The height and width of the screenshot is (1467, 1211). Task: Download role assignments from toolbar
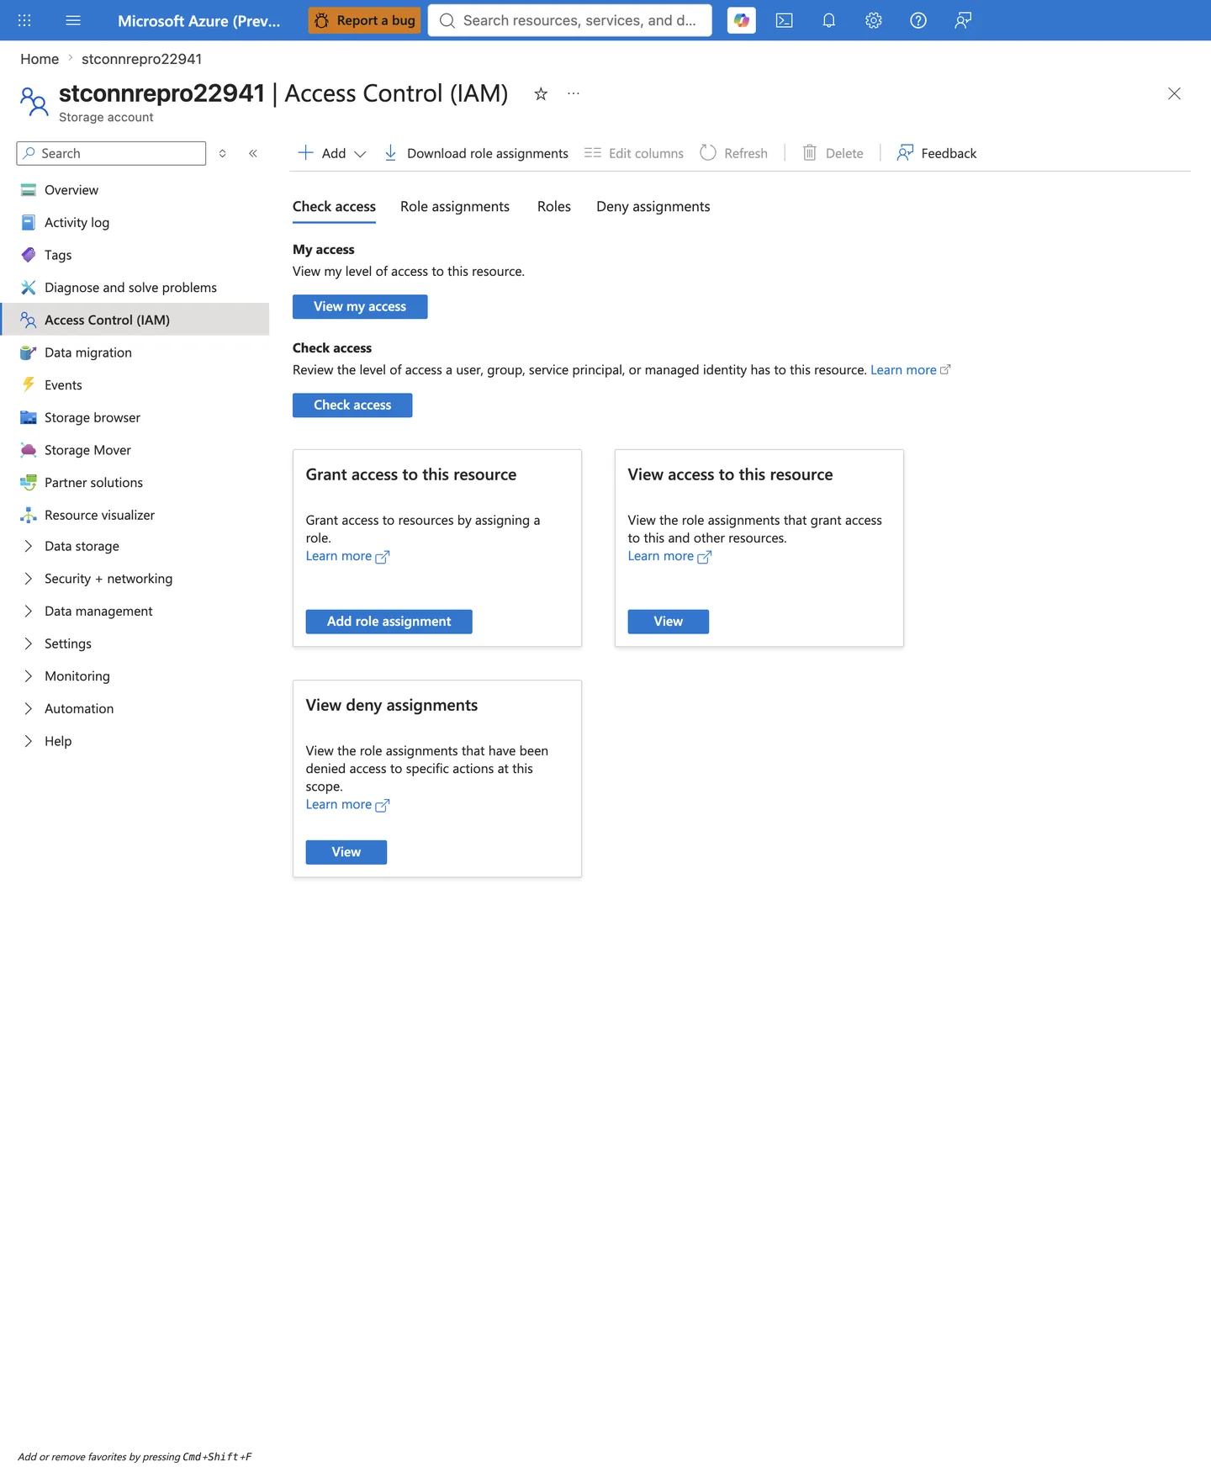[476, 153]
